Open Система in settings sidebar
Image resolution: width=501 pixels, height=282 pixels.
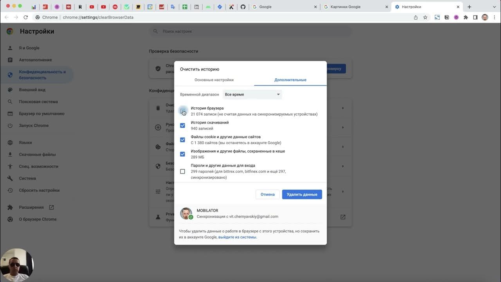(x=27, y=178)
